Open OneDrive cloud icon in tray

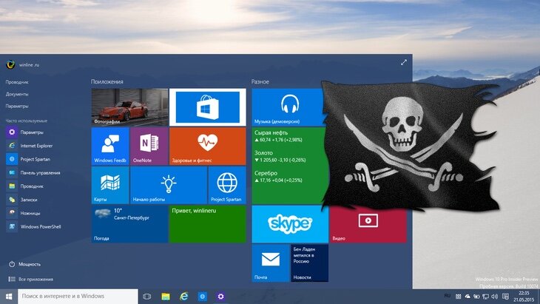[x=468, y=297]
